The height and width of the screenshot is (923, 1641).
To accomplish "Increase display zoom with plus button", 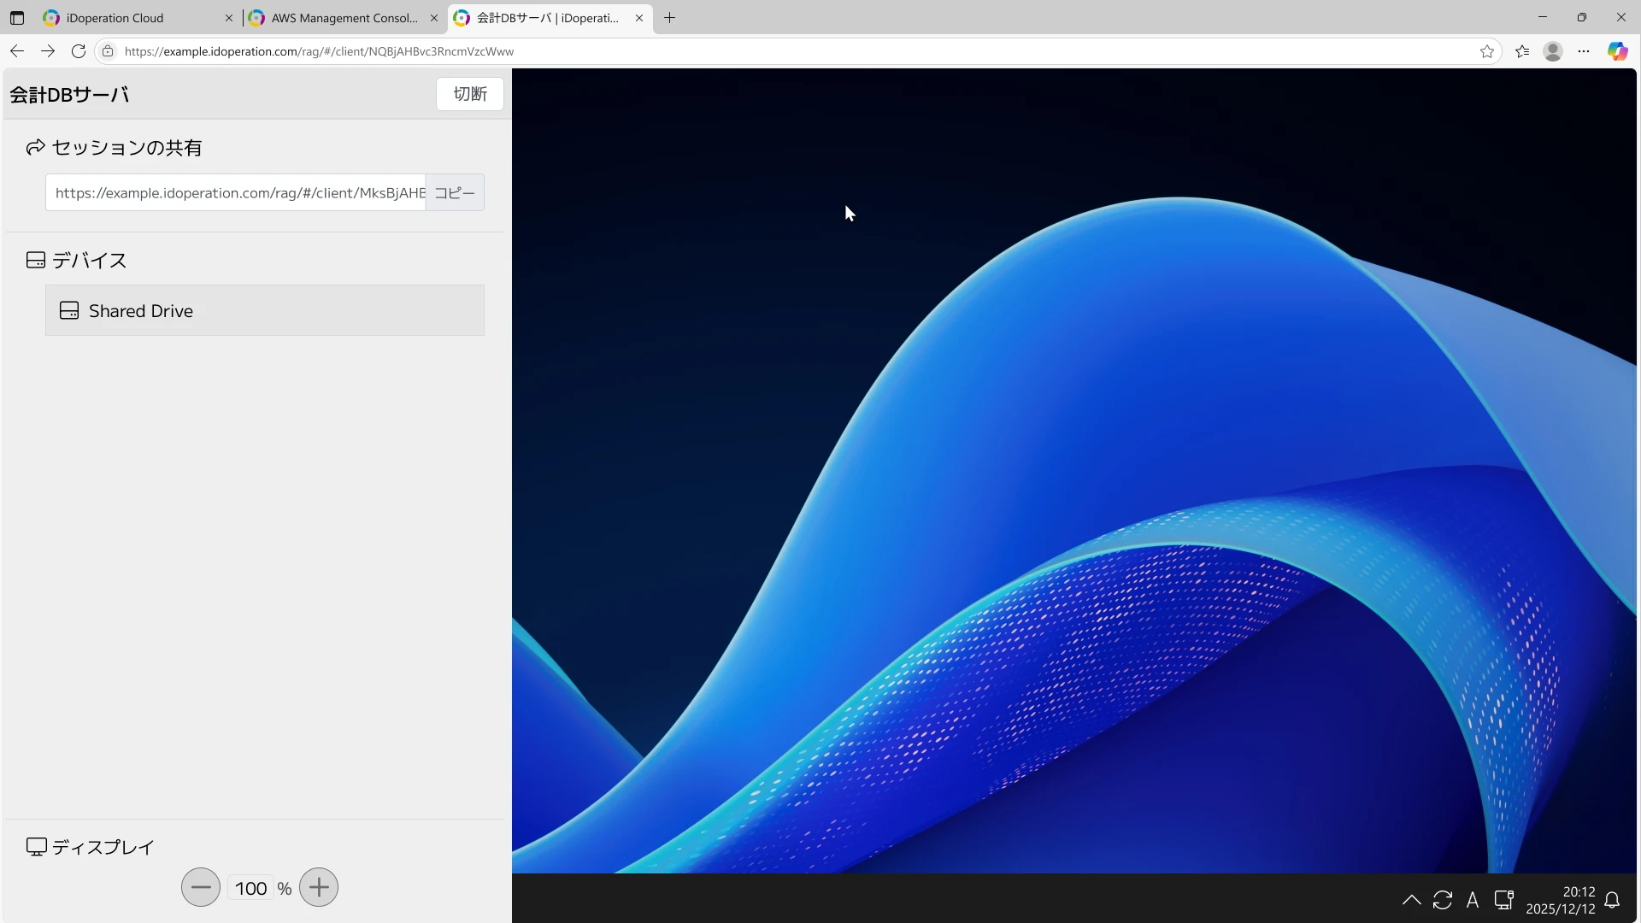I will tap(319, 888).
